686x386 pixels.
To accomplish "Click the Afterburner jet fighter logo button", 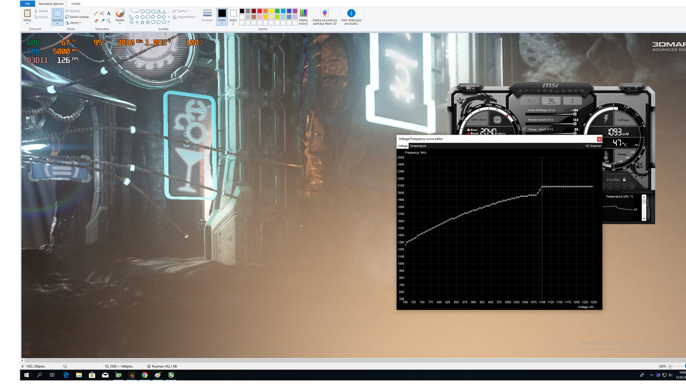I will pos(551,101).
